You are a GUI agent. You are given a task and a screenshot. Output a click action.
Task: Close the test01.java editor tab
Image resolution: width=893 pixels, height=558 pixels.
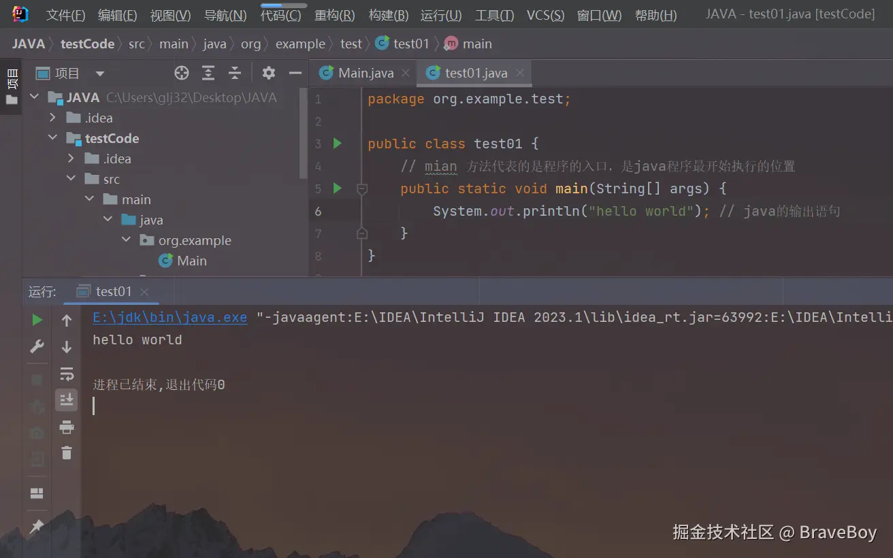520,73
